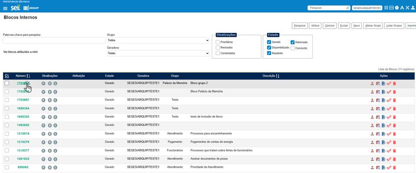Image resolution: width=416 pixels, height=173 pixels.
Task: Sort the table by the Descrição column
Action: tap(277, 76)
